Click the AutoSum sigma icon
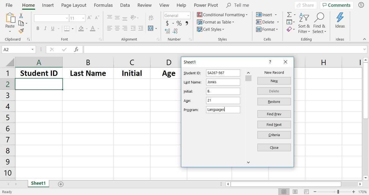Screen dimensions: 369x195 tap(289, 15)
